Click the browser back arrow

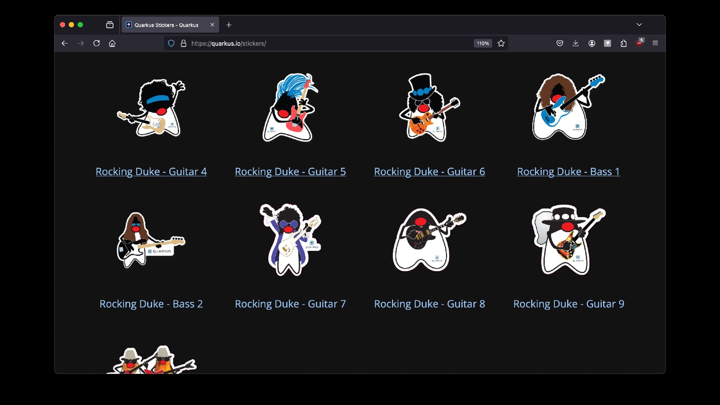pyautogui.click(x=64, y=43)
